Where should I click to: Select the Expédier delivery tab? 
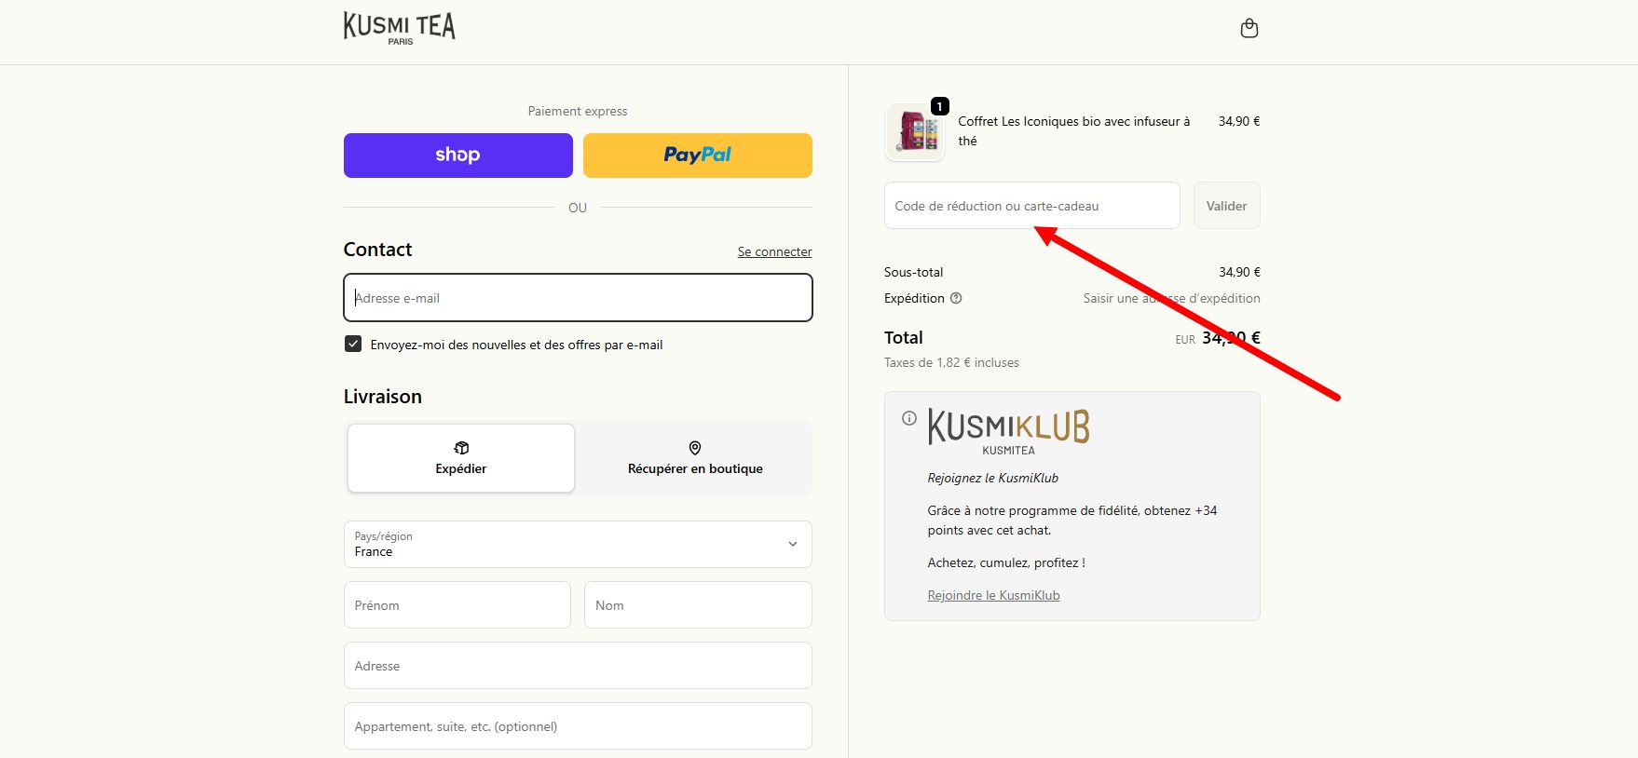click(x=461, y=458)
